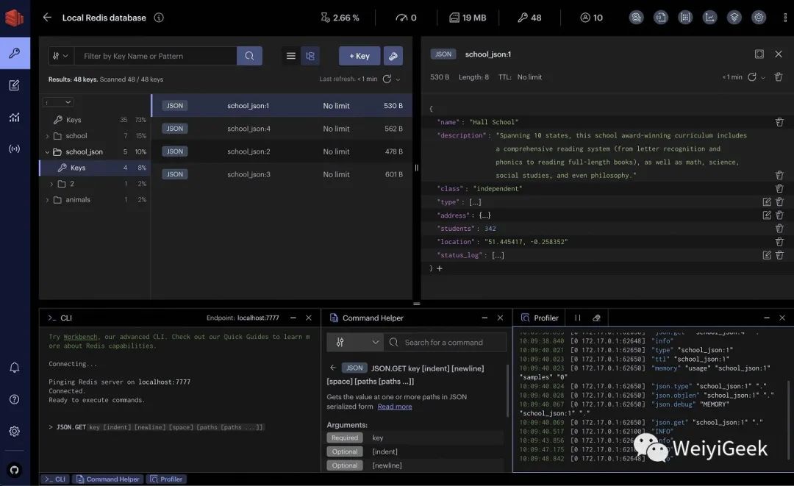The width and height of the screenshot is (794, 486).
Task: Click the GitHub icon in sidebar
Action: click(14, 470)
